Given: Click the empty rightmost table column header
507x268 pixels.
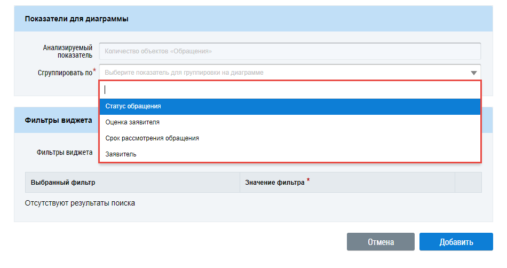Looking at the screenshot, I should click(x=468, y=182).
